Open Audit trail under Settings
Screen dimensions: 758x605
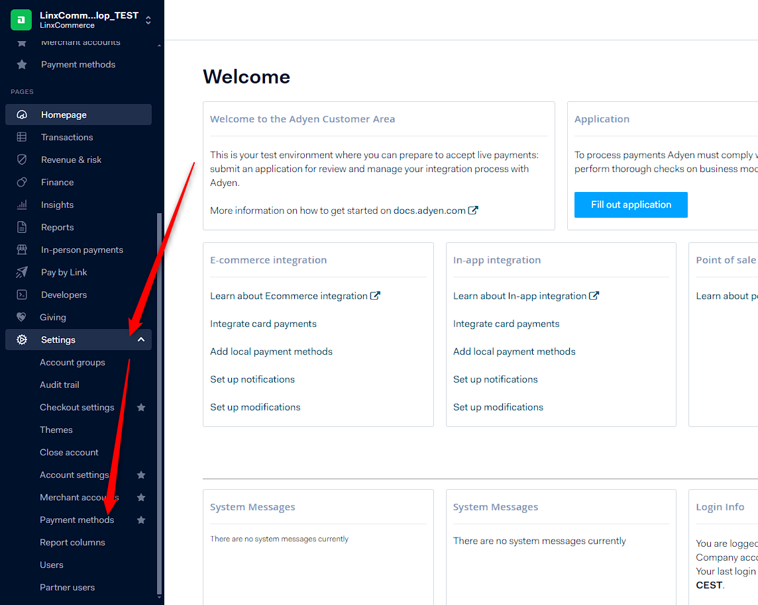[59, 385]
